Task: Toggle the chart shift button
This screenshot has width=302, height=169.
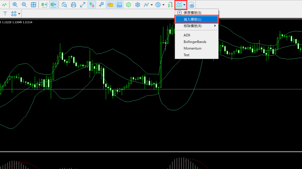Action: click(53, 5)
